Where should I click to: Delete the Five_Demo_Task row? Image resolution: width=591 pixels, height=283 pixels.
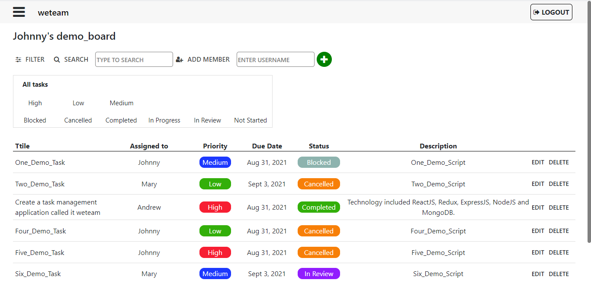tap(559, 252)
